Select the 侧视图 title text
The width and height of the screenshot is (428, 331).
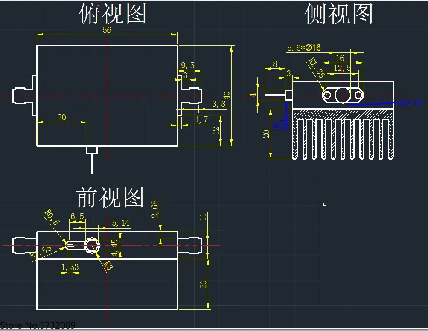point(338,14)
